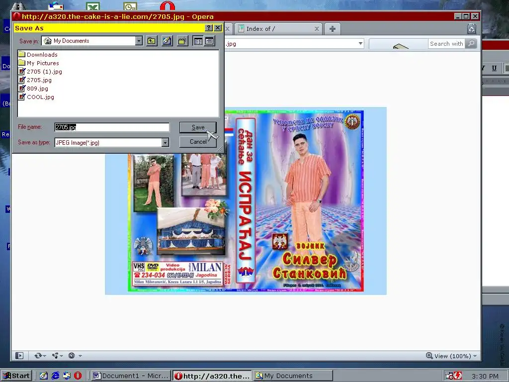Click the Opera desktop shortcut icon
Viewport: 509px width, 382px height.
[x=167, y=5]
